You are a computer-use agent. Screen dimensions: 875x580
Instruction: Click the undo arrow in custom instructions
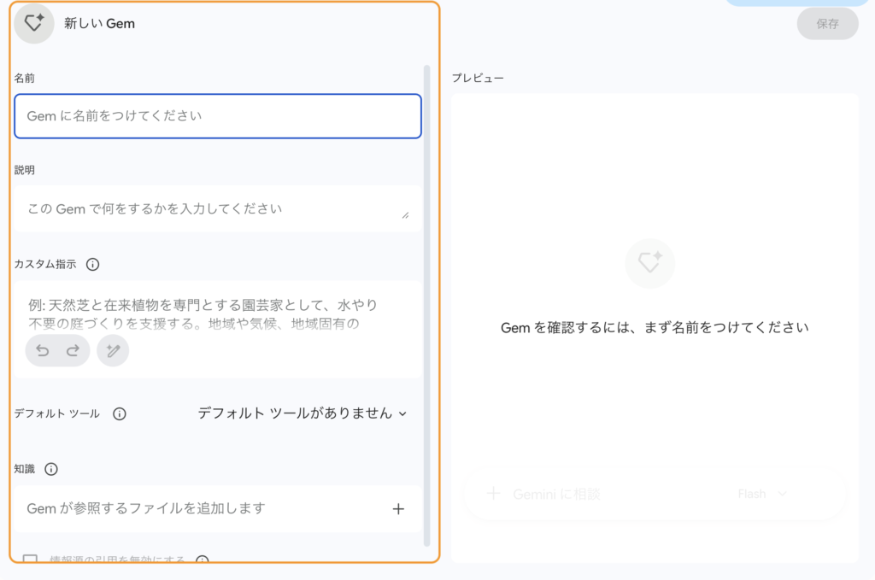pyautogui.click(x=43, y=350)
